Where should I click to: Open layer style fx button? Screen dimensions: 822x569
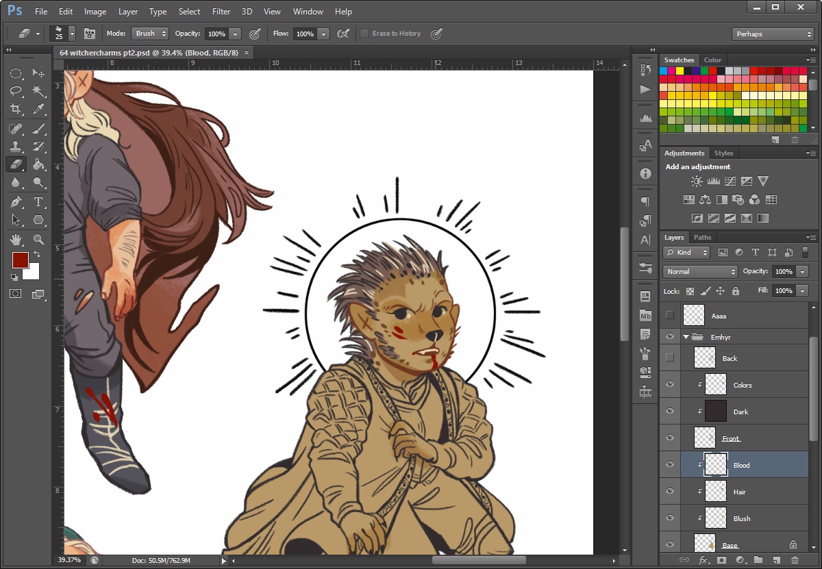click(703, 560)
